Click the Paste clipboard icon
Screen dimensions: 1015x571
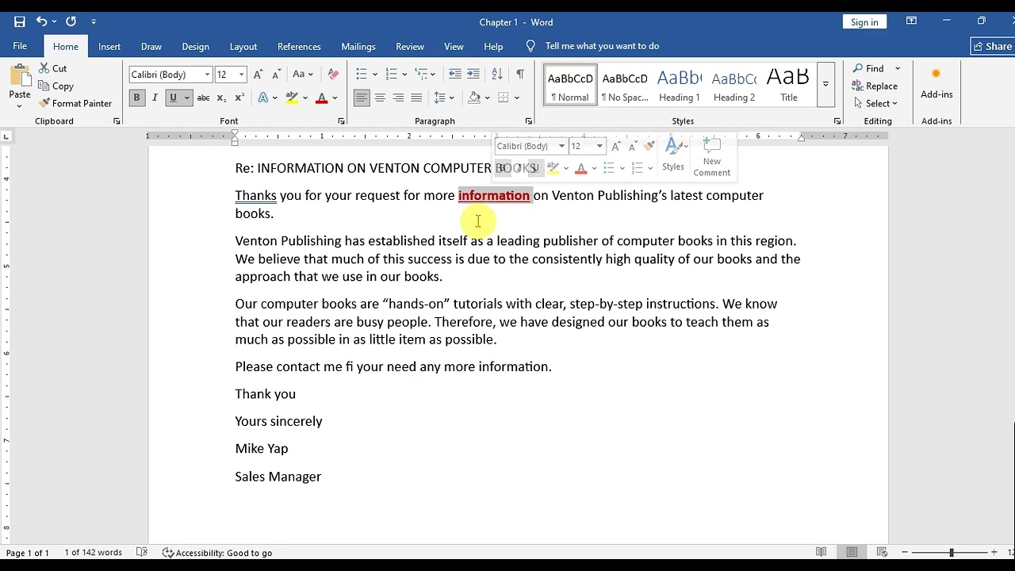20,77
